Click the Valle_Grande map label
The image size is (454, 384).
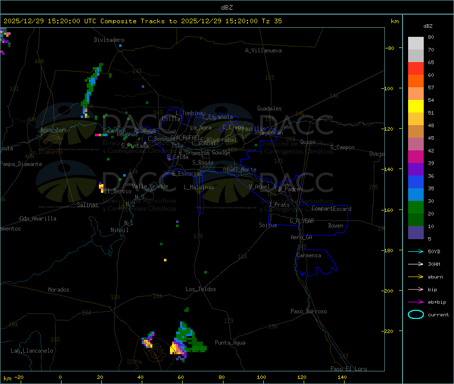[150, 186]
